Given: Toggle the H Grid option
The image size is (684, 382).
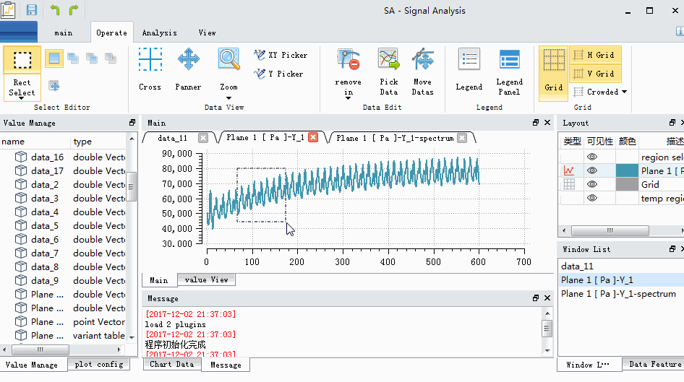Looking at the screenshot, I should pyautogui.click(x=595, y=55).
